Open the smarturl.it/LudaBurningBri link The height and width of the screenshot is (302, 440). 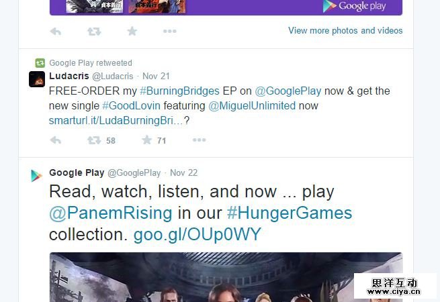[x=116, y=121]
